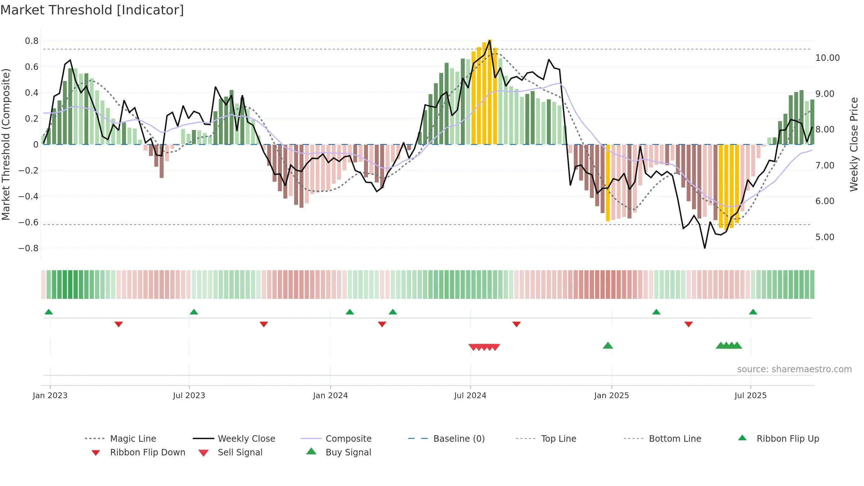864x486 pixels.
Task: Click the Jan 2023 x-axis label
Action: click(x=50, y=395)
